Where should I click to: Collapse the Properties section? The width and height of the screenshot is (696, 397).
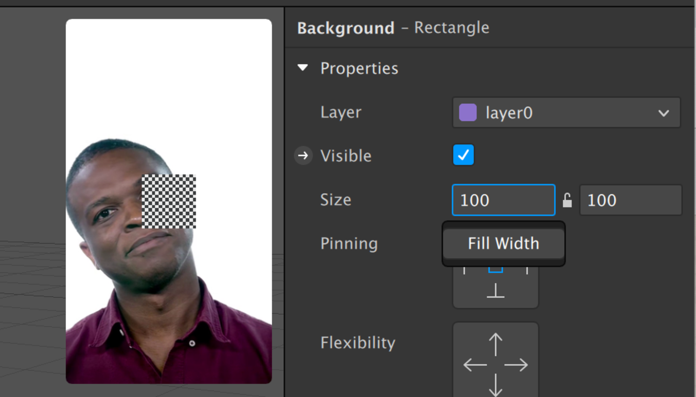point(303,68)
